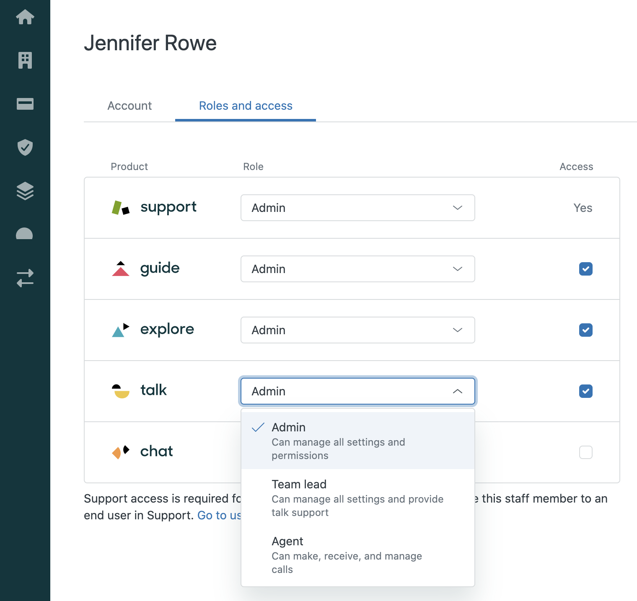
Task: Uncheck the Guide access checkbox
Action: (585, 269)
